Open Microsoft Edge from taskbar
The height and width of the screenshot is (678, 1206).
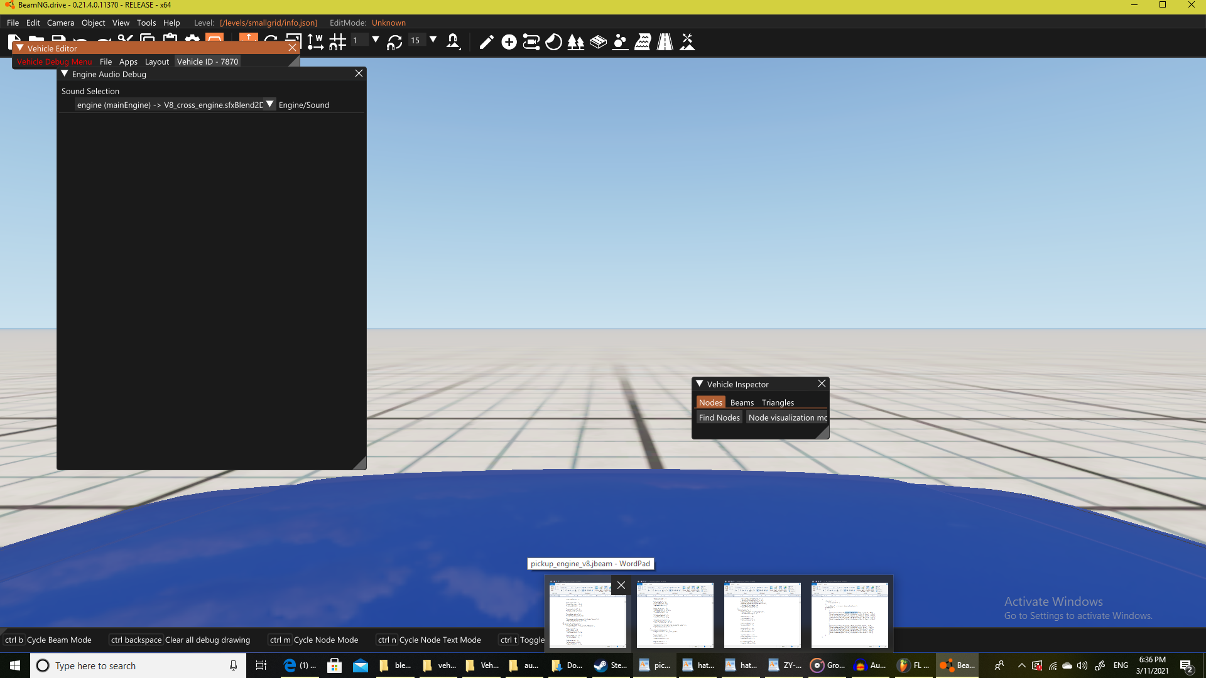(x=299, y=665)
